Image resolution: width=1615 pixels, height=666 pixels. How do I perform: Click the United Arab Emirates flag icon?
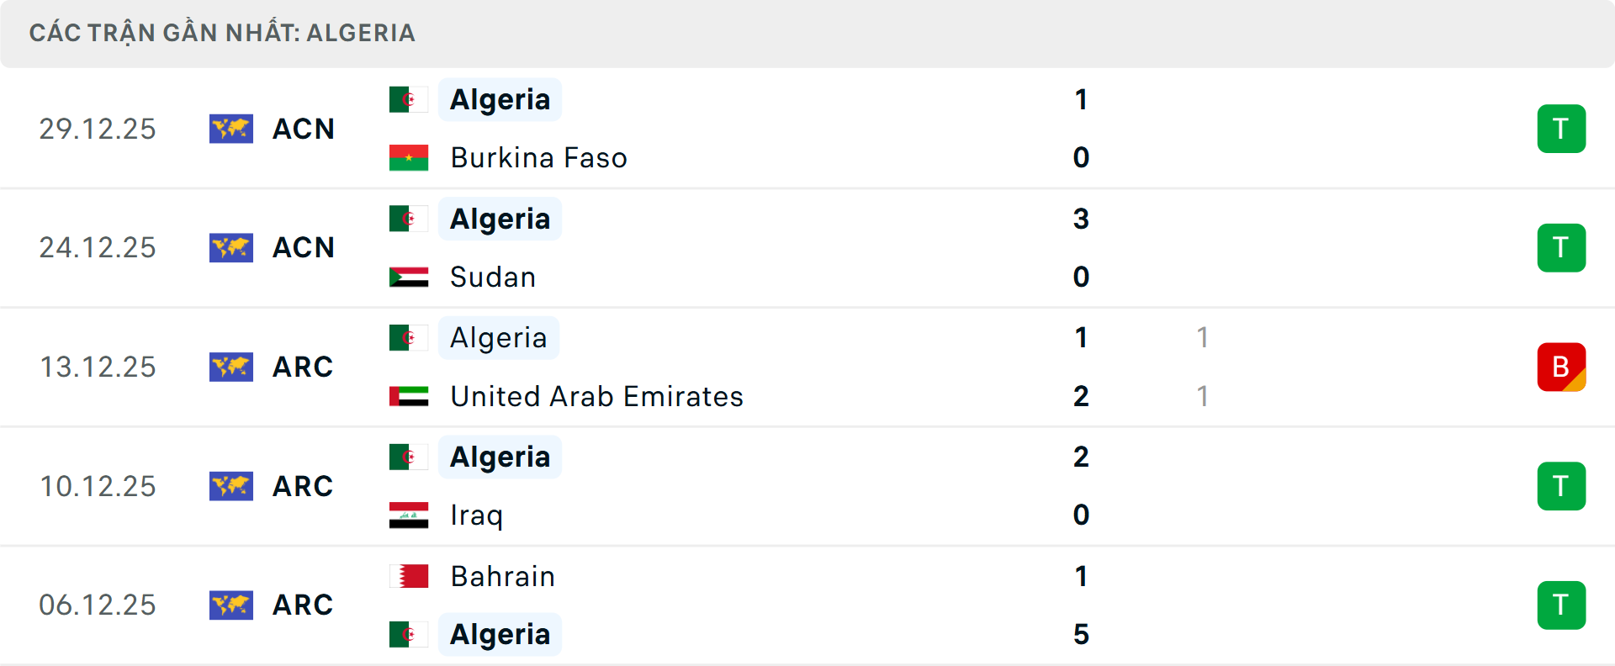(409, 396)
